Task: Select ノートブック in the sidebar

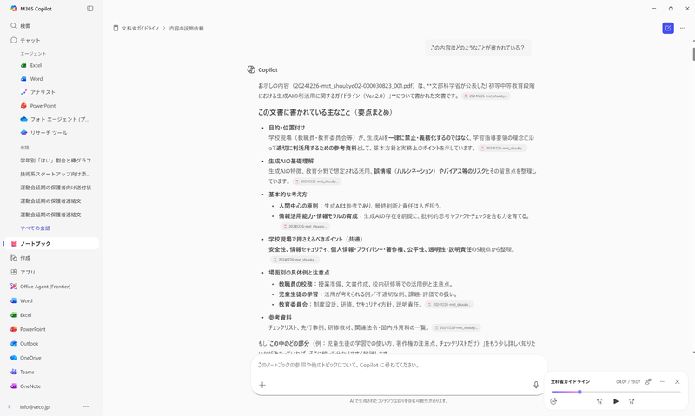Action: pyautogui.click(x=51, y=244)
